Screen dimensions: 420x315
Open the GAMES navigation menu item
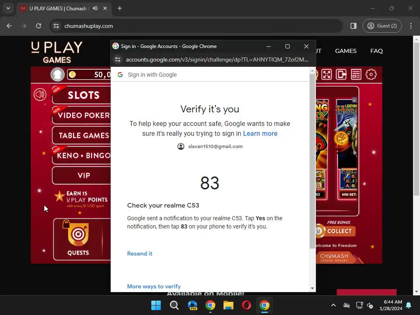tap(345, 51)
